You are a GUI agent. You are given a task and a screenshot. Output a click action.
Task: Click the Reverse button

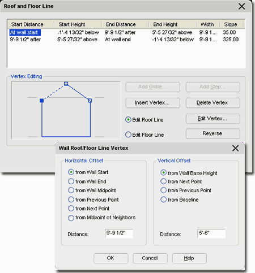(213, 133)
